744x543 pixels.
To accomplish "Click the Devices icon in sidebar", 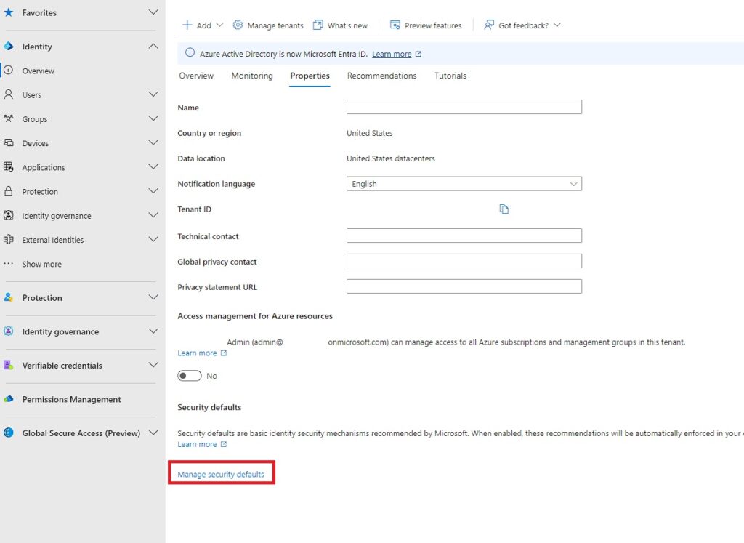I will coord(9,143).
